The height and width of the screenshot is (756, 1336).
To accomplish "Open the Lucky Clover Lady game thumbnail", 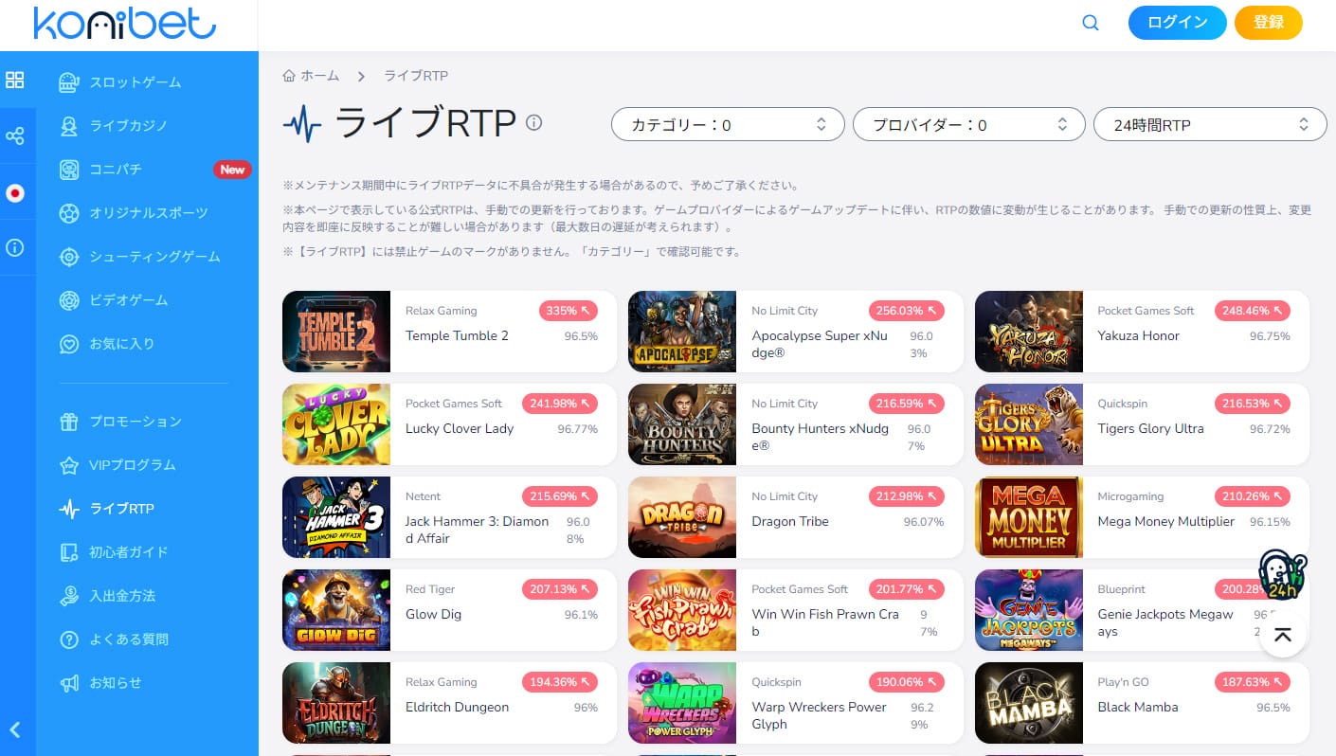I will (x=336, y=424).
